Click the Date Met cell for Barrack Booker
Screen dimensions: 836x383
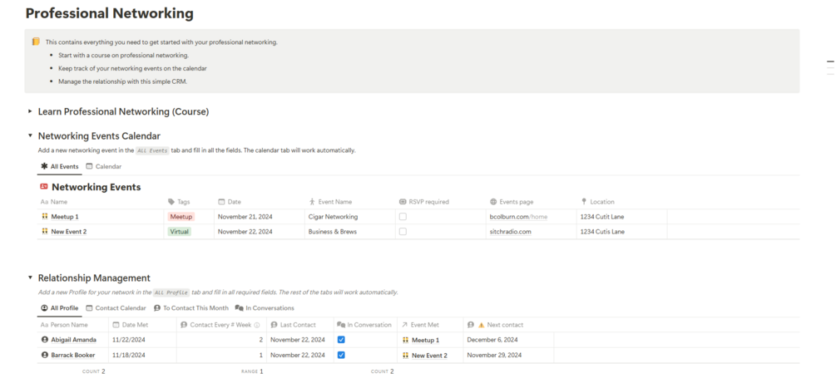[x=142, y=355]
